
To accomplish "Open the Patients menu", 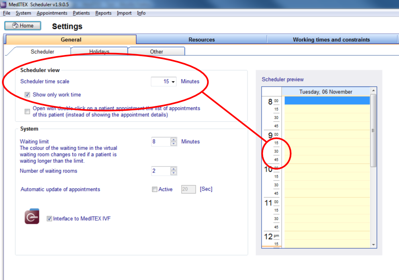I will click(81, 13).
